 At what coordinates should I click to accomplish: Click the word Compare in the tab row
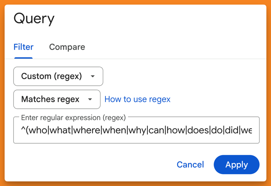pyautogui.click(x=67, y=47)
